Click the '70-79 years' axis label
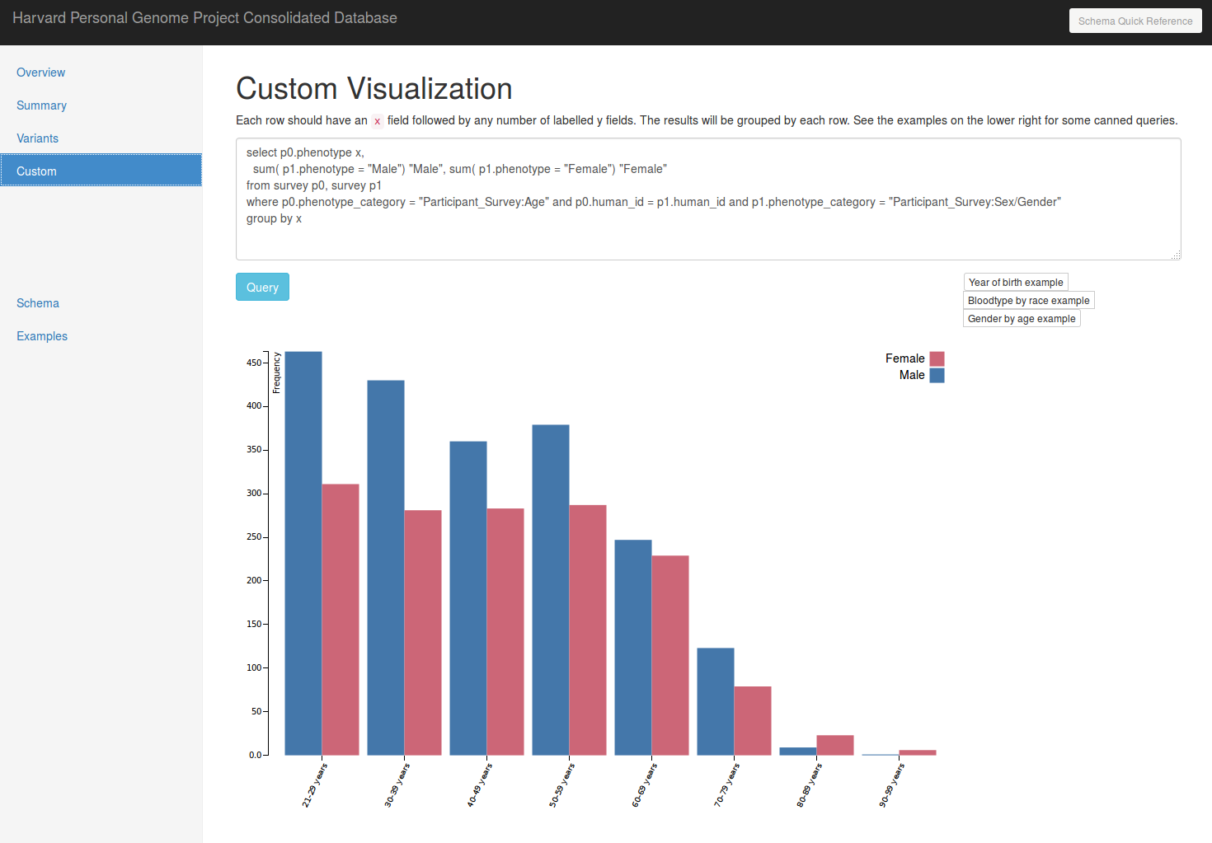The image size is (1212, 843). click(x=726, y=785)
